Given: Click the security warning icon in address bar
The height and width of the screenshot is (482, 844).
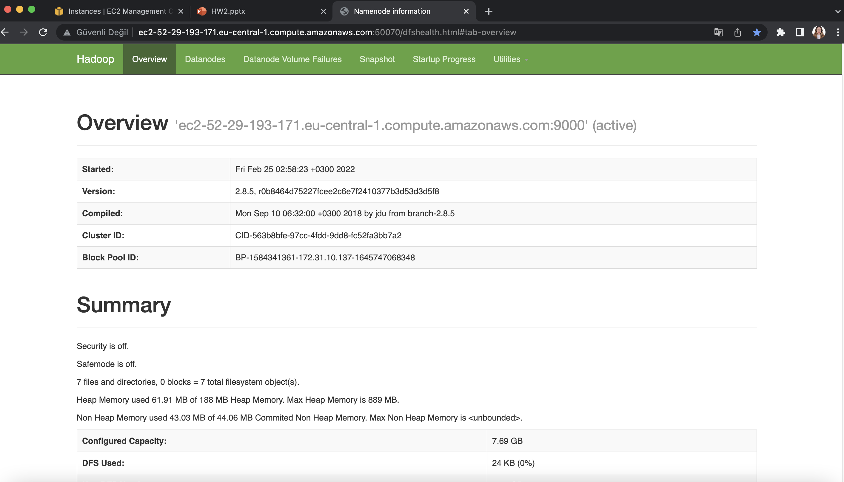Looking at the screenshot, I should pos(67,32).
